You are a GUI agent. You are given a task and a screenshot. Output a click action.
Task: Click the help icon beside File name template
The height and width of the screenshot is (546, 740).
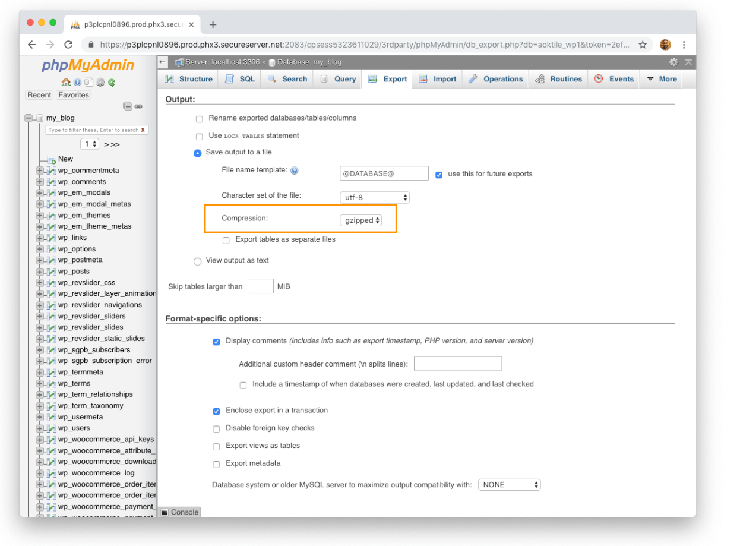point(294,170)
